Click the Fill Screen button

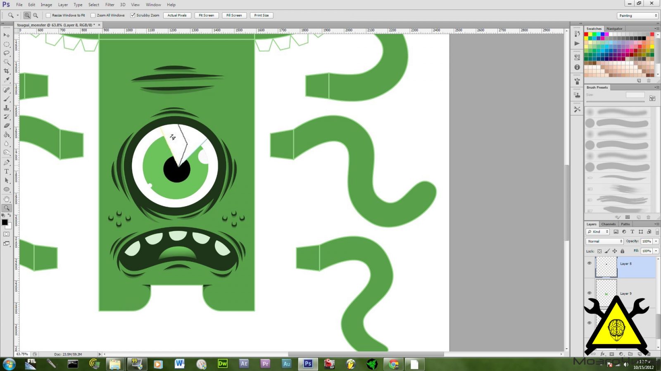pos(234,15)
